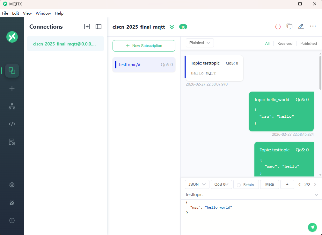
Task: Open the Script page in sidebar
Action: click(x=12, y=124)
